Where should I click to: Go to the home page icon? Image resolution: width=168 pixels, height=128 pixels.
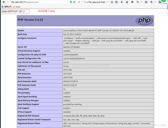pyautogui.click(x=127, y=2)
